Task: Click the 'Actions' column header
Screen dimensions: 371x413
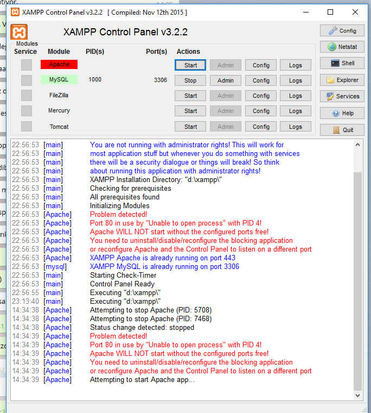Action: 188,52
